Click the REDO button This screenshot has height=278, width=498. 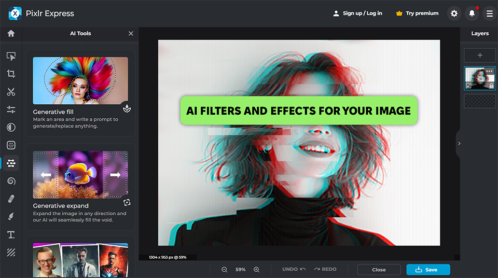coord(325,269)
